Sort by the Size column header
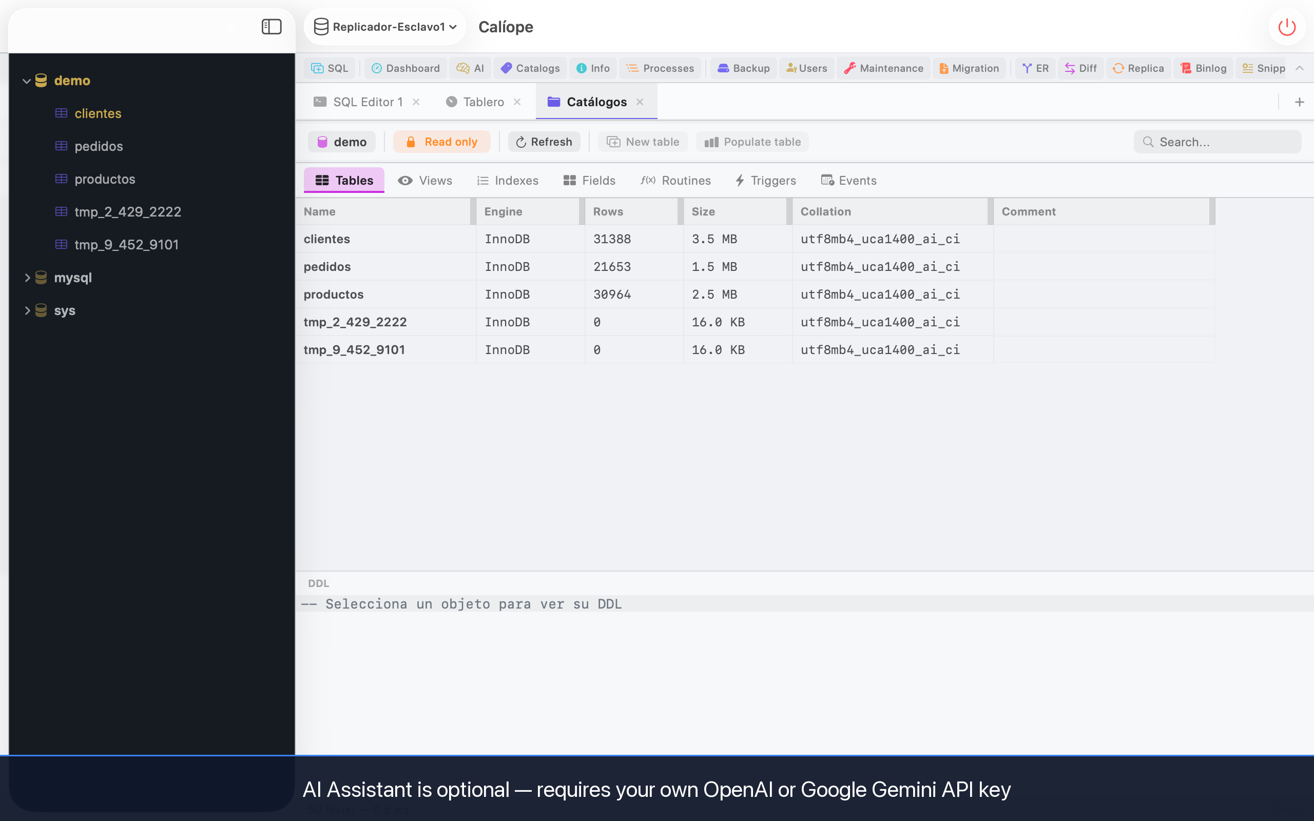 pos(735,212)
